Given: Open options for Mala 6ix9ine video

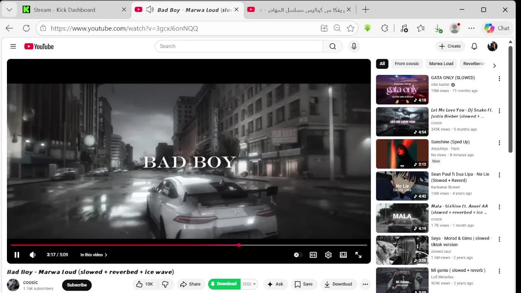Looking at the screenshot, I should 499,207.
